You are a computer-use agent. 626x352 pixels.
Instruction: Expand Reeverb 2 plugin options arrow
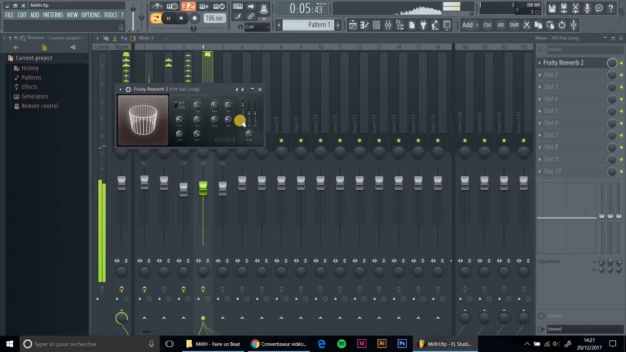tap(121, 89)
